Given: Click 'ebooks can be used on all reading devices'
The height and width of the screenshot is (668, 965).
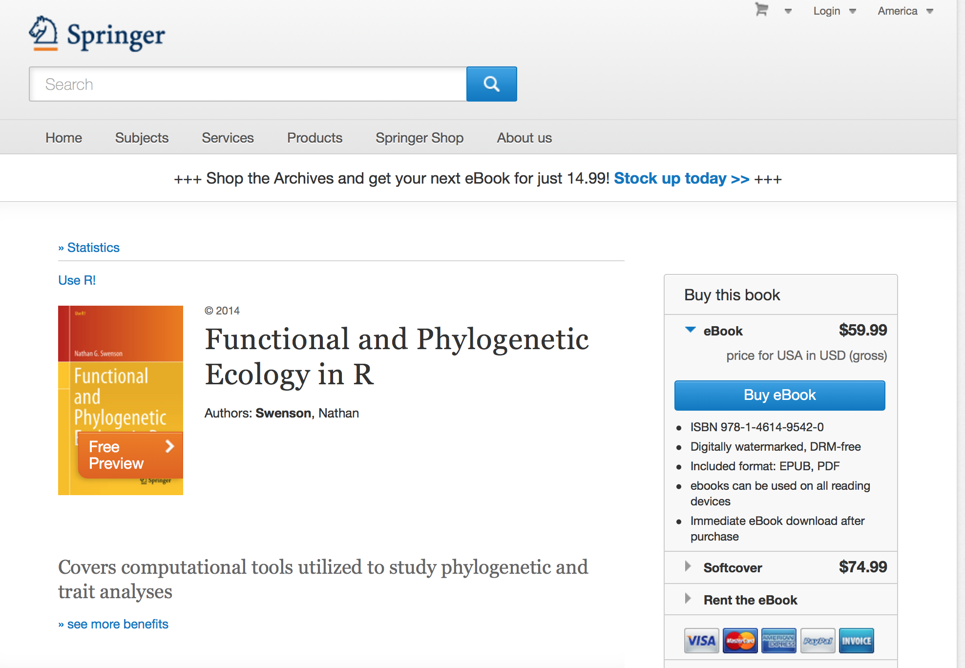Looking at the screenshot, I should pyautogui.click(x=780, y=493).
